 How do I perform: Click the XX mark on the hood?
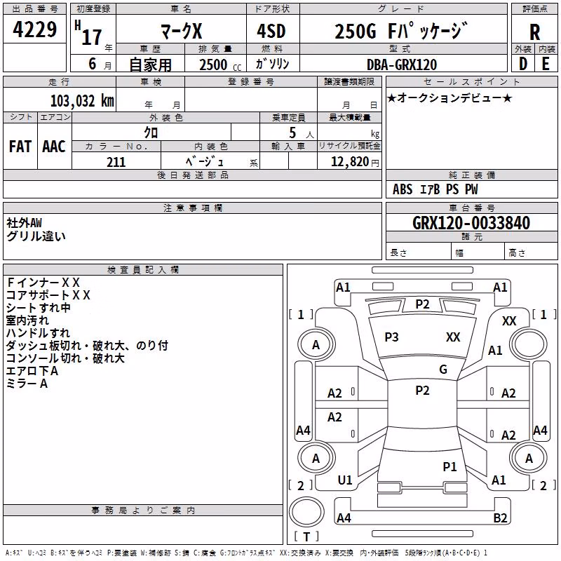453,337
